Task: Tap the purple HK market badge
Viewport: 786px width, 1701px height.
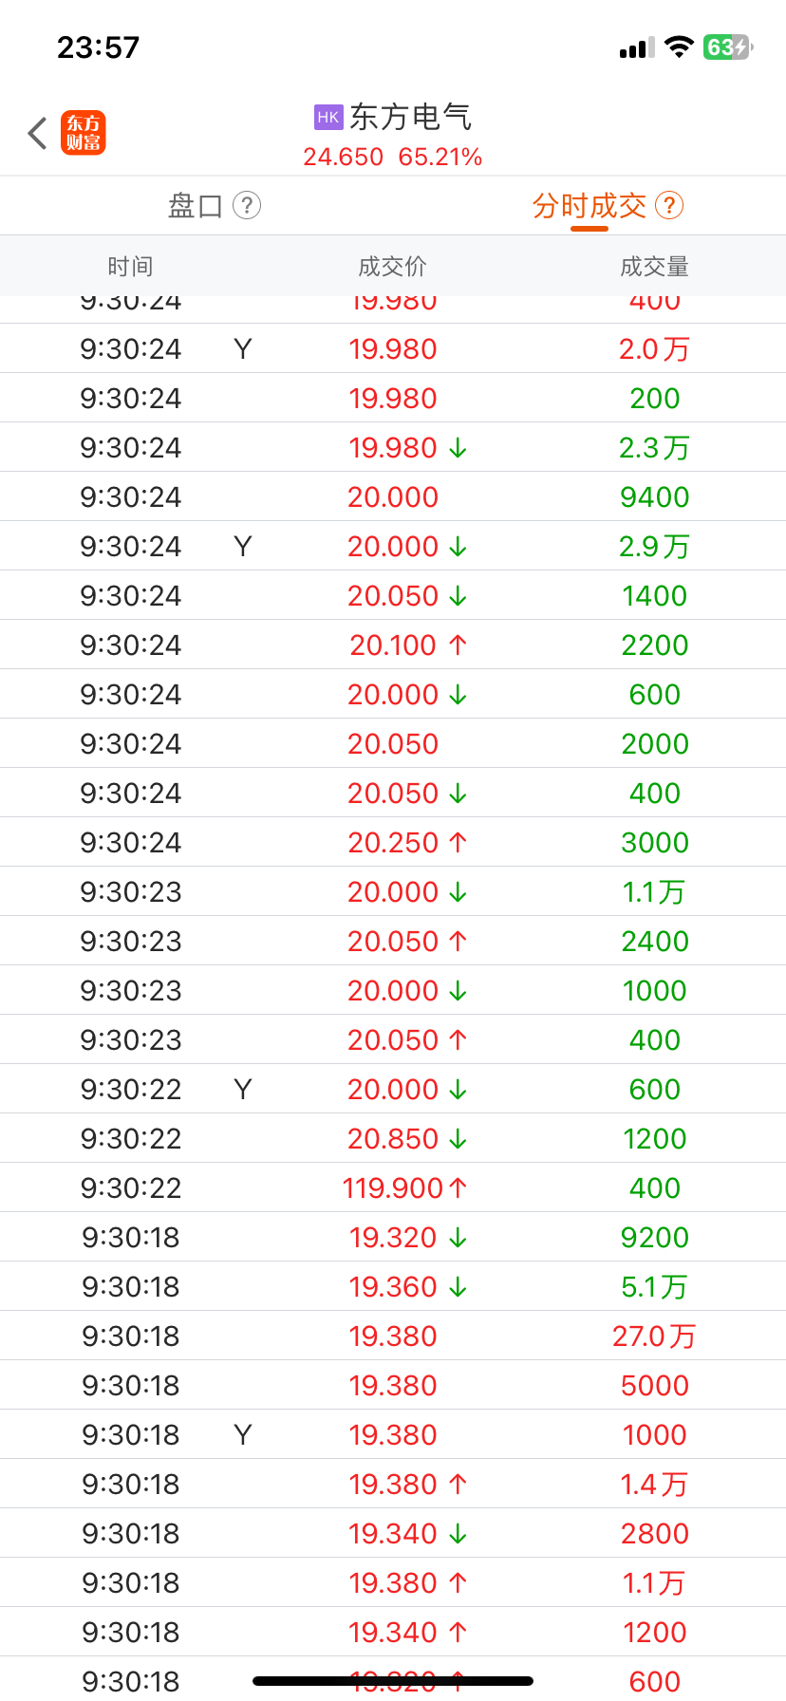Action: [x=328, y=117]
